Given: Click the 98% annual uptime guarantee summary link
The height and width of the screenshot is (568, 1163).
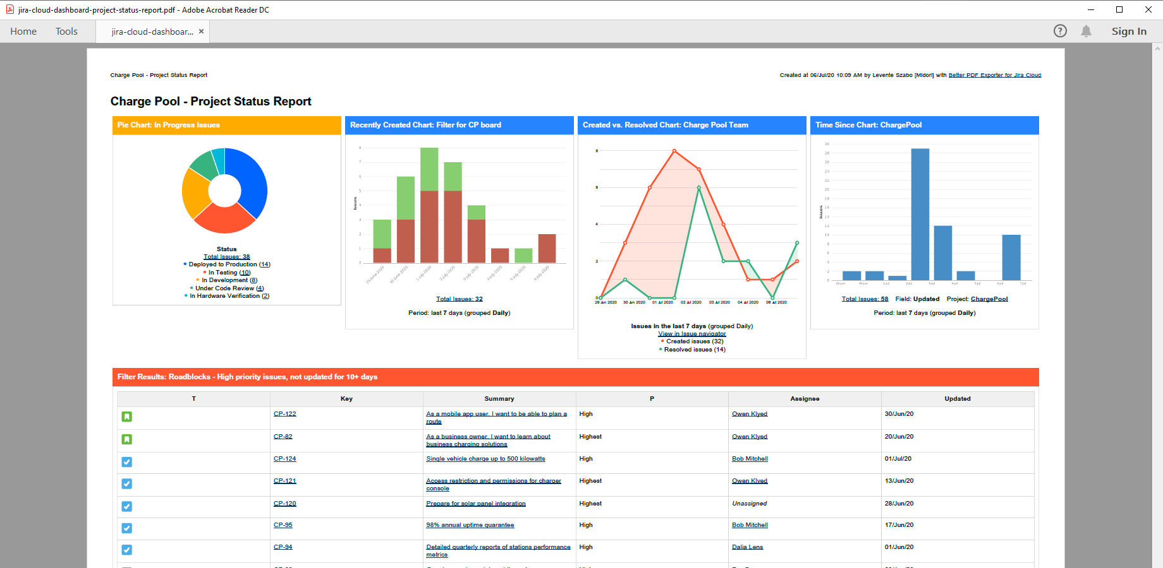Looking at the screenshot, I should pyautogui.click(x=470, y=524).
